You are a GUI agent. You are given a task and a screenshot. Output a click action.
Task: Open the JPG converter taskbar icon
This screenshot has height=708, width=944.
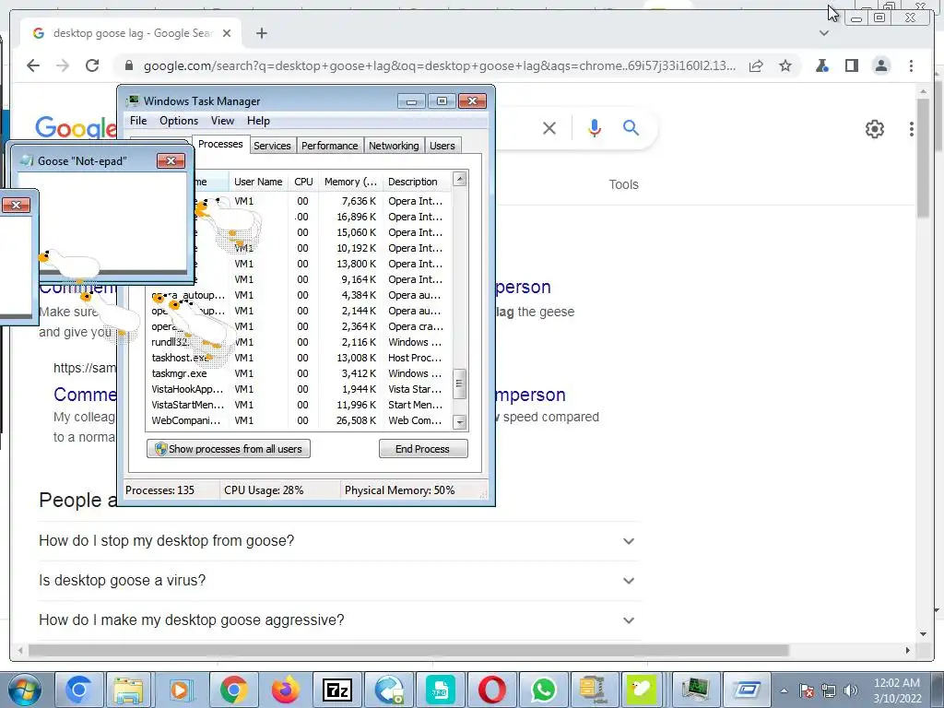point(440,690)
